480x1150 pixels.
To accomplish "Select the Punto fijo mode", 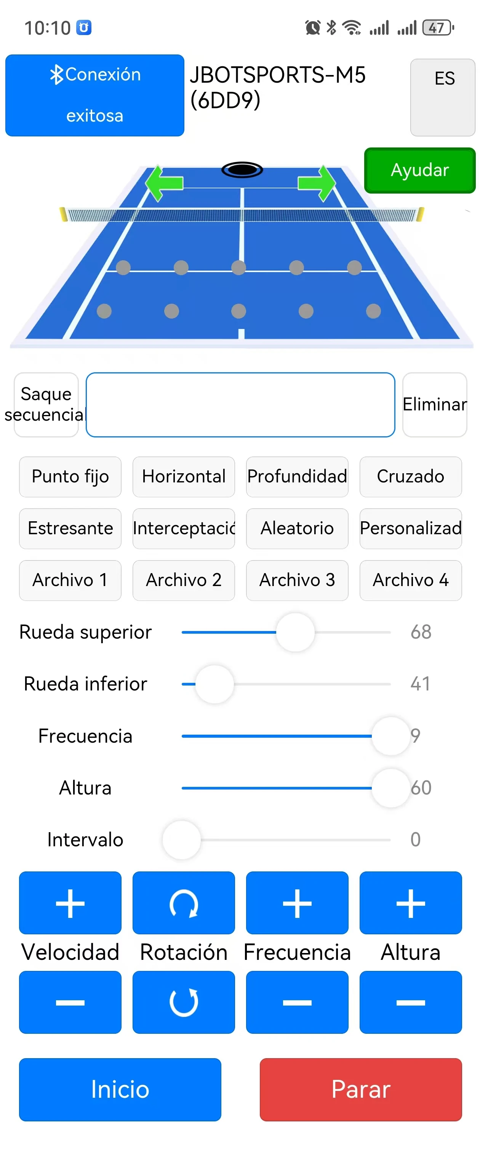I will [x=70, y=476].
